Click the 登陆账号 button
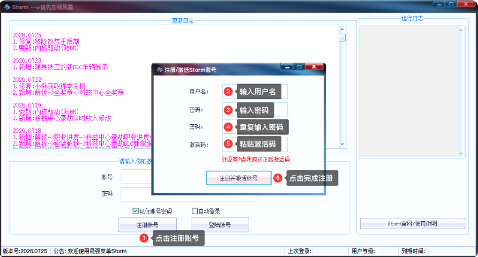Viewport: 478px width, 257px height. click(x=220, y=225)
